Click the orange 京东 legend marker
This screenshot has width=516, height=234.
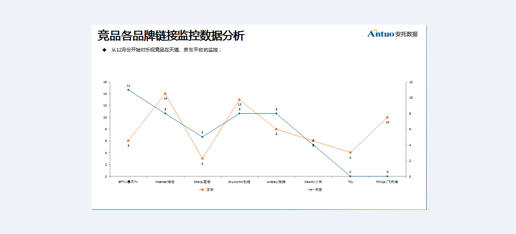click(202, 189)
